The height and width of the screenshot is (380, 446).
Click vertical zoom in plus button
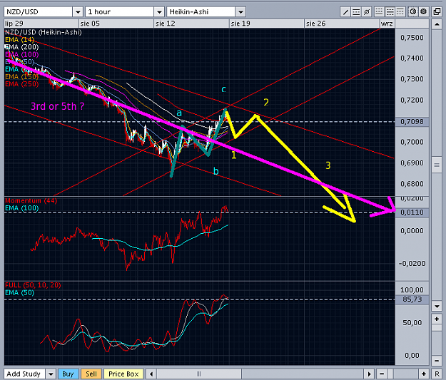click(x=437, y=319)
